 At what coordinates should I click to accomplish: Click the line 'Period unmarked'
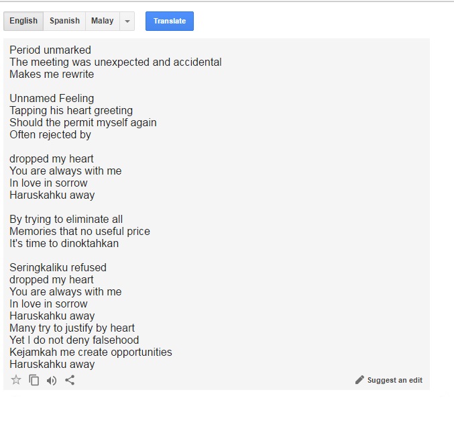click(x=50, y=50)
